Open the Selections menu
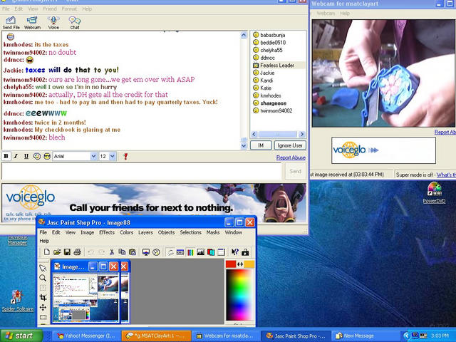This screenshot has height=342, width=456. (x=190, y=232)
